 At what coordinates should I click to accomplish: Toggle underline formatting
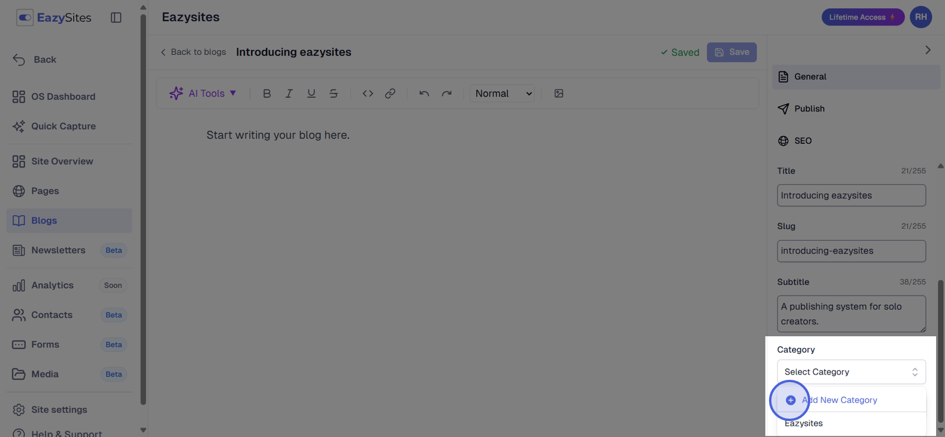(311, 93)
